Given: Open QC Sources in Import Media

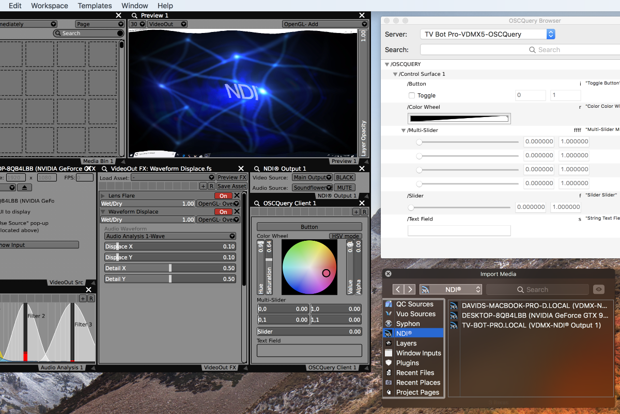Looking at the screenshot, I should [414, 304].
